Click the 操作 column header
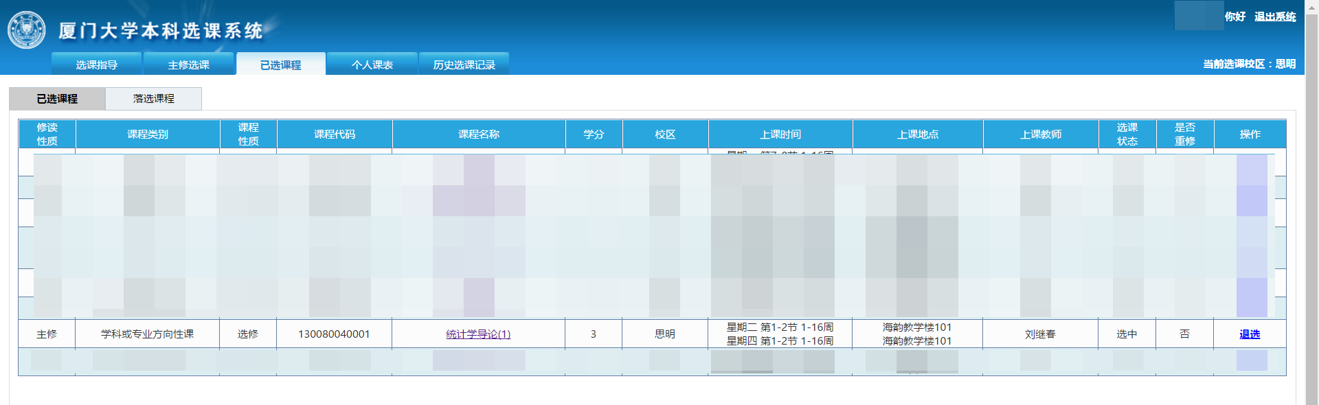The height and width of the screenshot is (405, 1319). [x=1250, y=134]
